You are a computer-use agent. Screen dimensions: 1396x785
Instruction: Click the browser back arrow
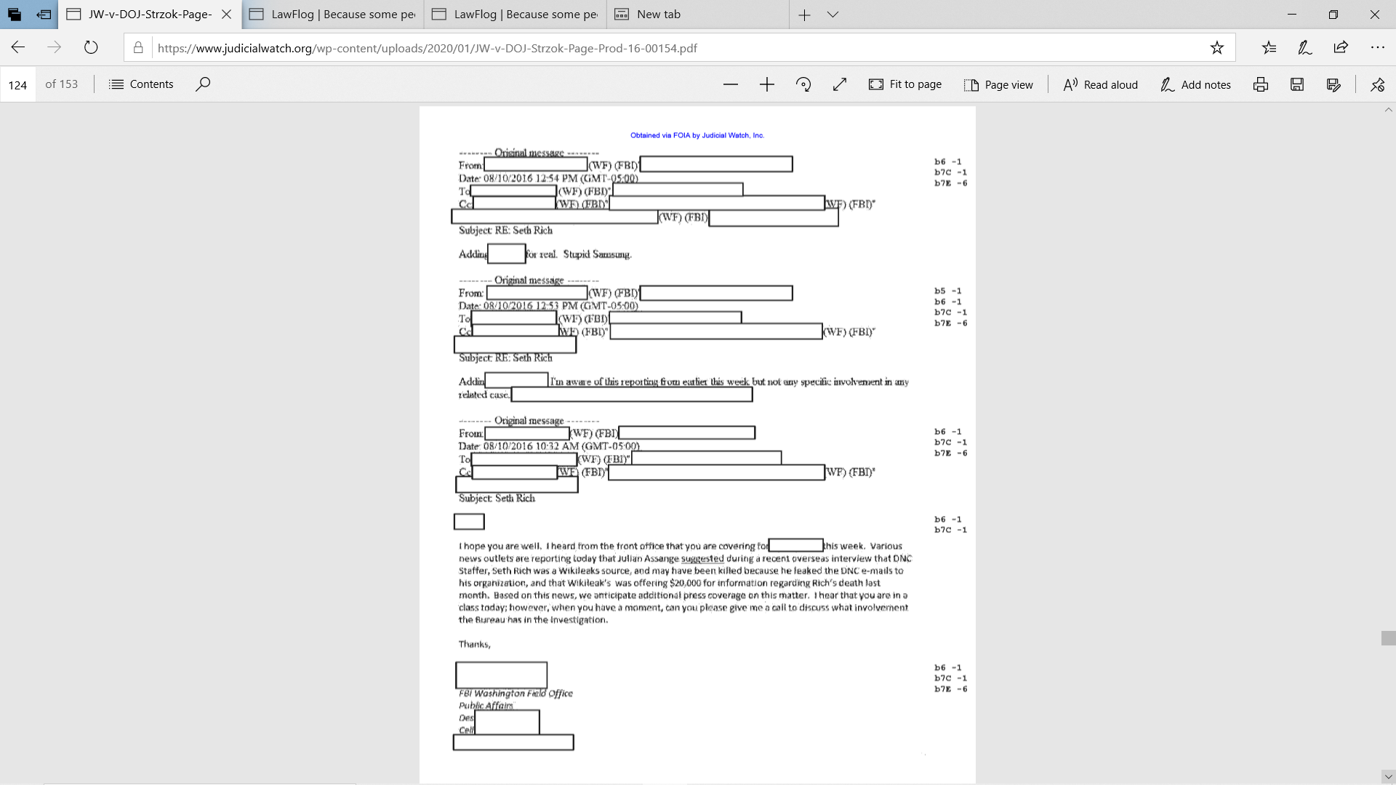(18, 47)
